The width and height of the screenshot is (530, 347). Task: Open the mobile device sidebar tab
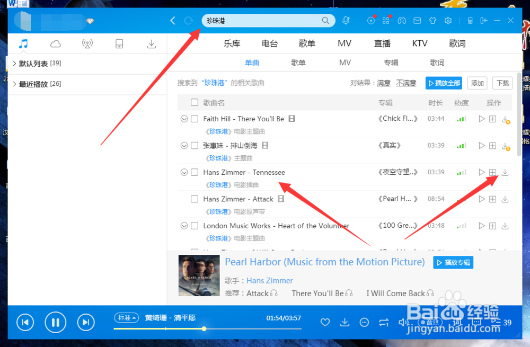click(119, 43)
